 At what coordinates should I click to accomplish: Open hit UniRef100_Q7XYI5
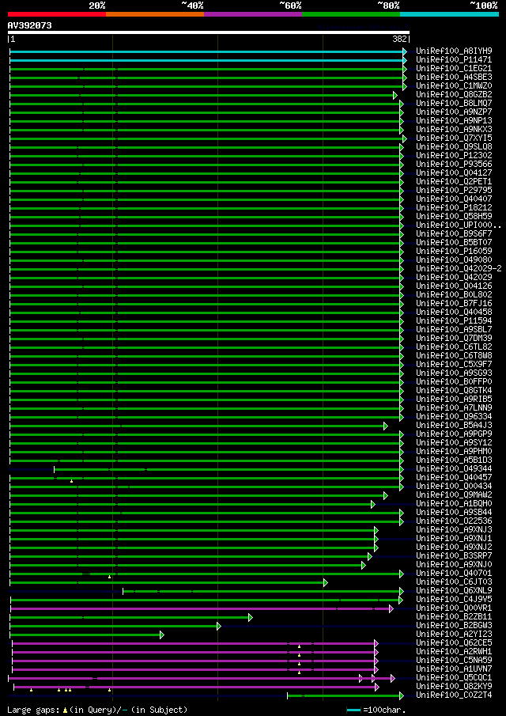point(454,138)
